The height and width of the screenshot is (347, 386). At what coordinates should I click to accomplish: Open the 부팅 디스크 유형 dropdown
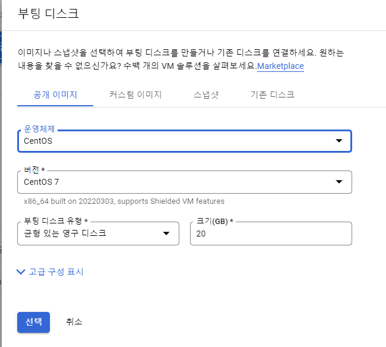(98, 234)
